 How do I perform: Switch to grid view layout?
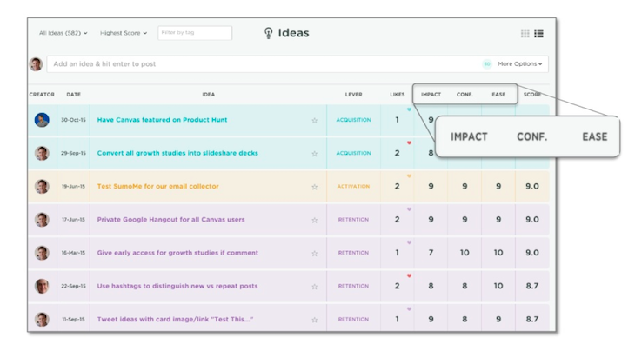click(525, 33)
